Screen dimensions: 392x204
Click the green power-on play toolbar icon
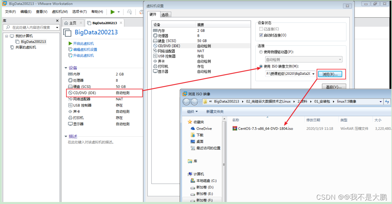click(x=113, y=12)
